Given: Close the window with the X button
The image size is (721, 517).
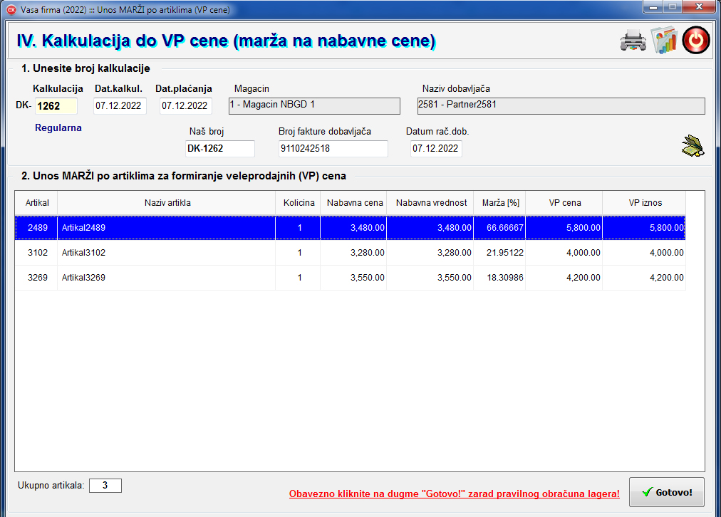Looking at the screenshot, I should click(699, 6).
